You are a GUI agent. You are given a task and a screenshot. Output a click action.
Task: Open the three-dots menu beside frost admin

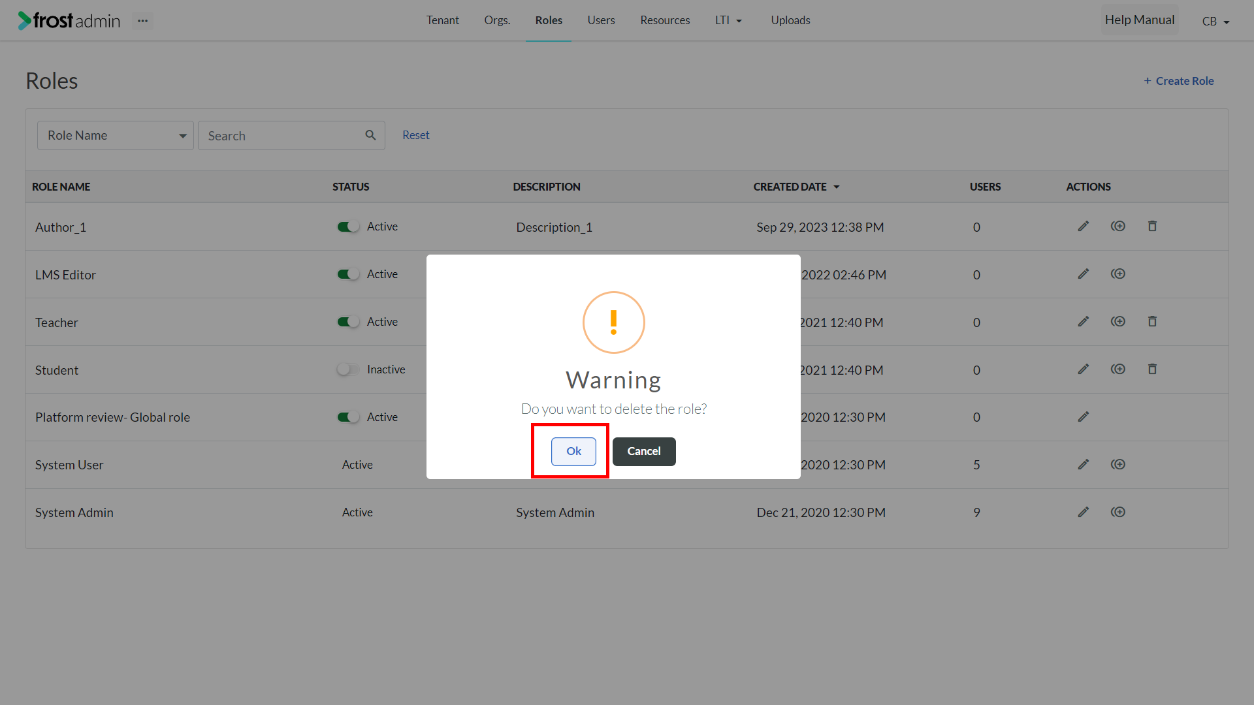click(142, 21)
